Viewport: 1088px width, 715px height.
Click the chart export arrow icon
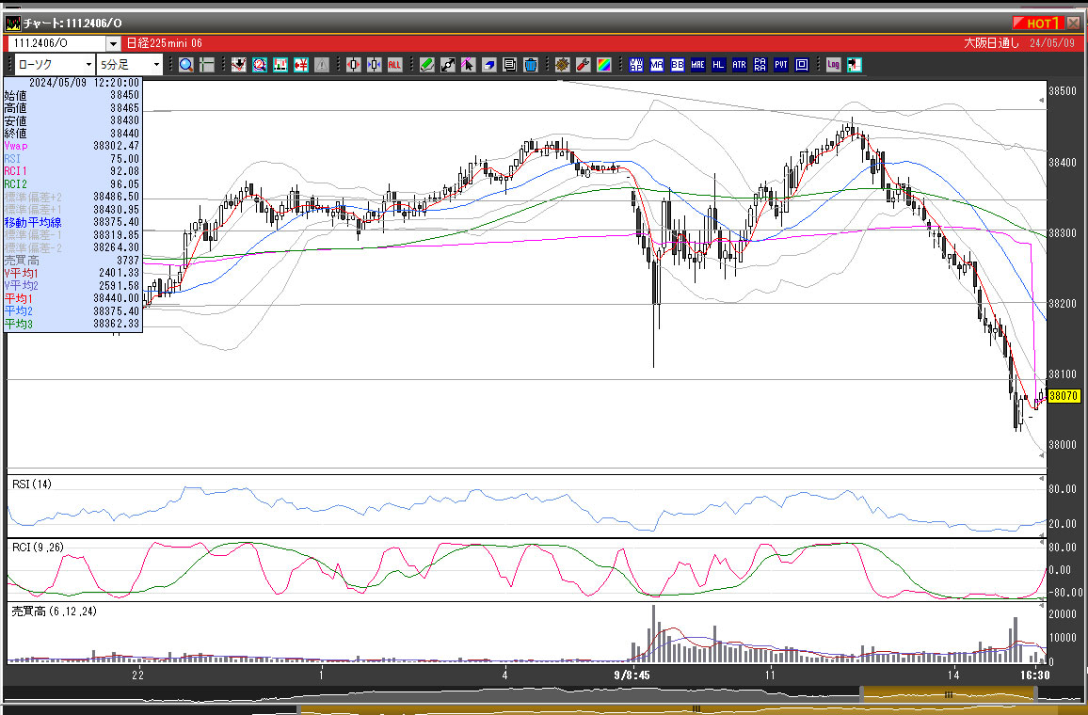(855, 65)
